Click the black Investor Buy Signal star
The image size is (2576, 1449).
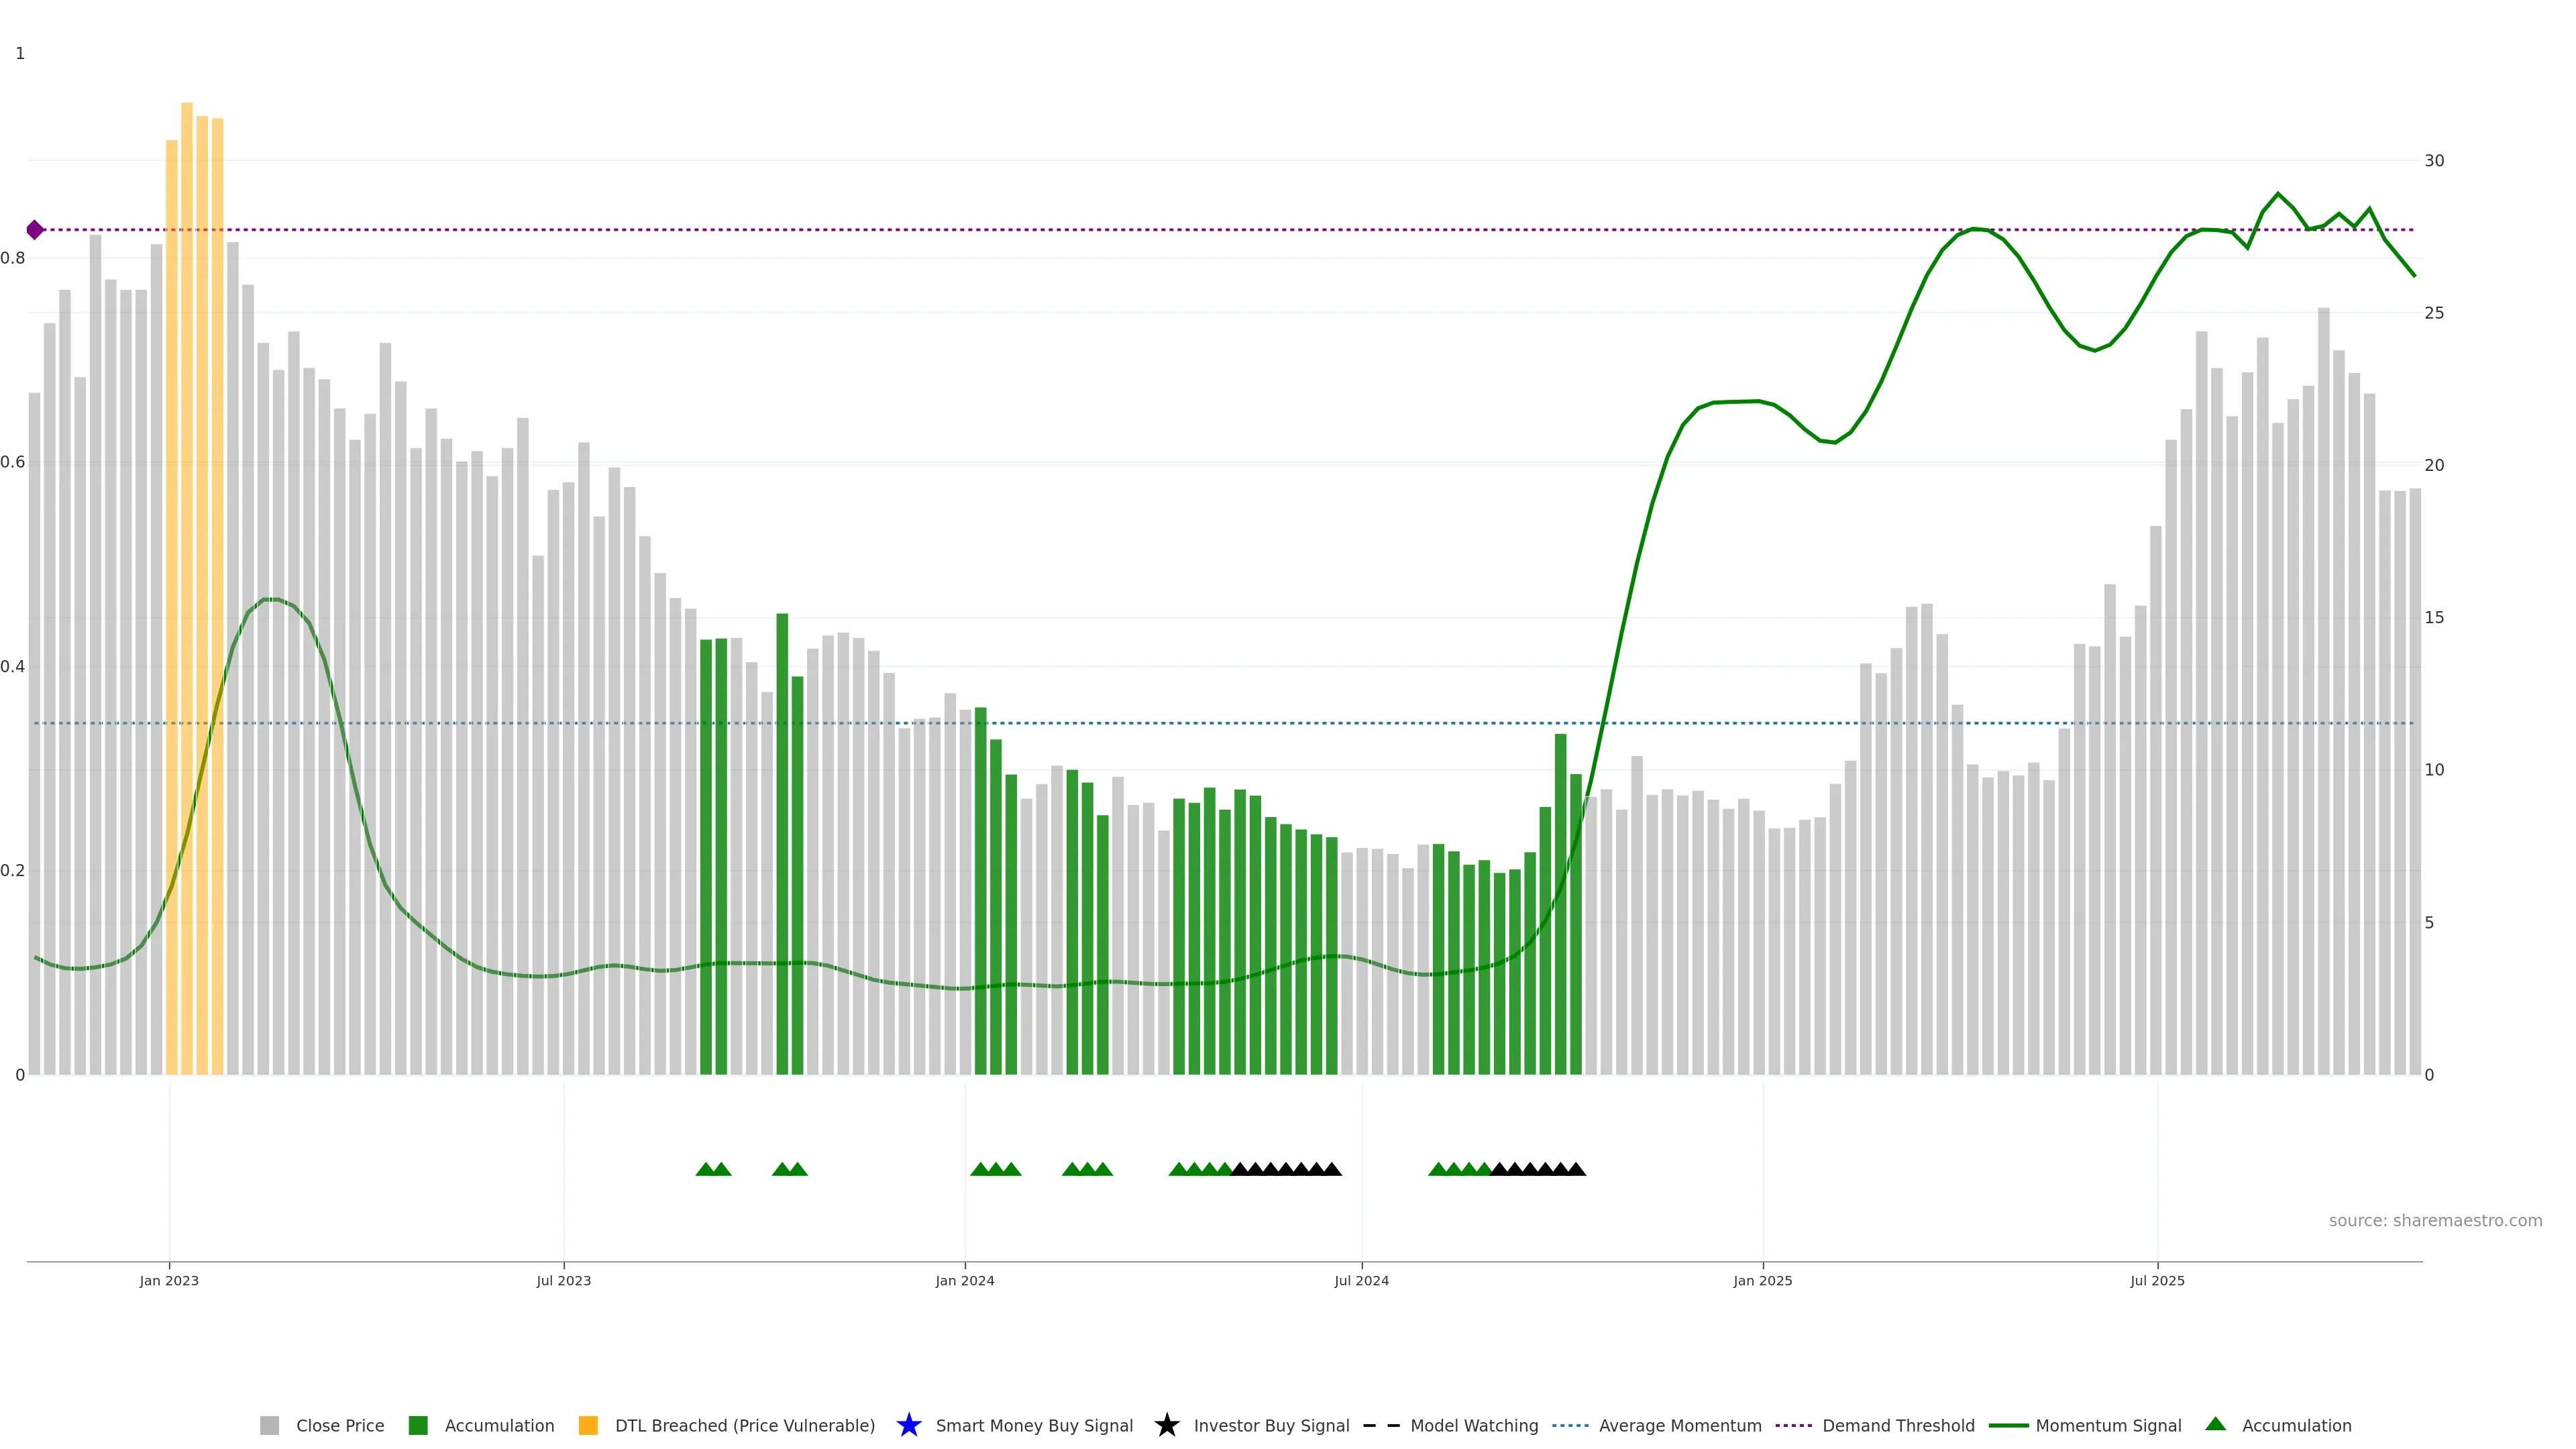tap(1167, 1425)
